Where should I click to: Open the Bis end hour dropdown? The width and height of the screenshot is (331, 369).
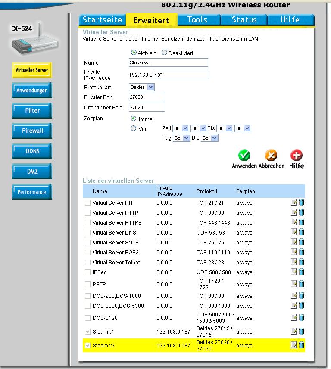tap(225, 128)
